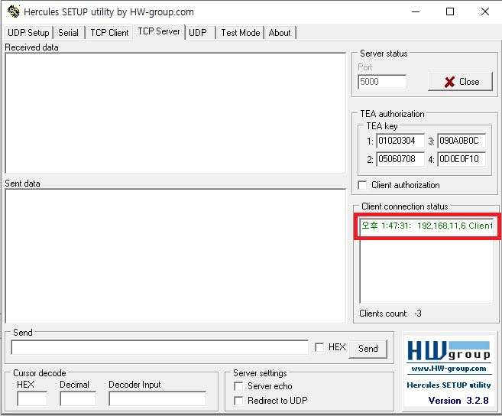502x416 pixels.
Task: Click the Port field showing 5000
Action: 381,82
